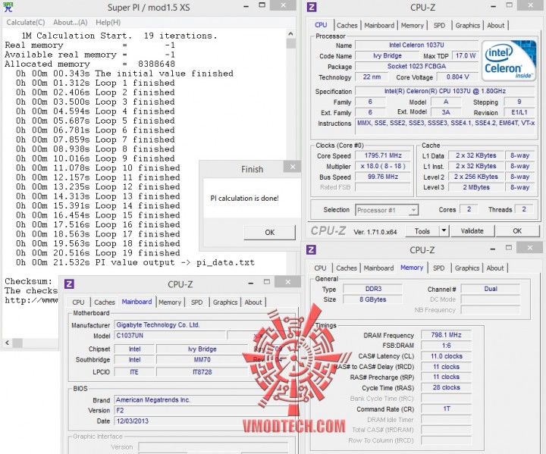This screenshot has height=454, width=546.
Task: Click the Validate button in CPU-Z
Action: pos(472,231)
